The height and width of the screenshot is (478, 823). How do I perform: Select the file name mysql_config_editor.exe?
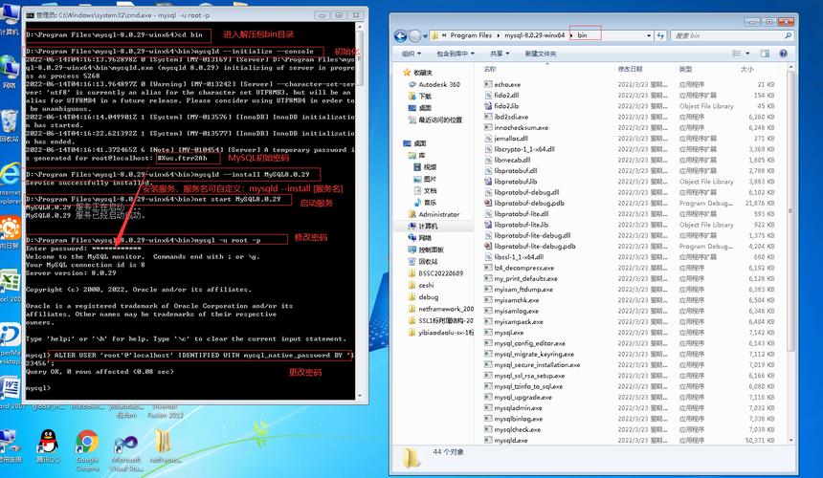point(529,343)
